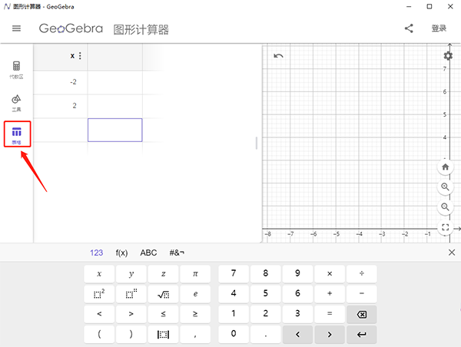This screenshot has width=461, height=347.
Task: Move cursor left with arrow key
Action: click(x=297, y=334)
